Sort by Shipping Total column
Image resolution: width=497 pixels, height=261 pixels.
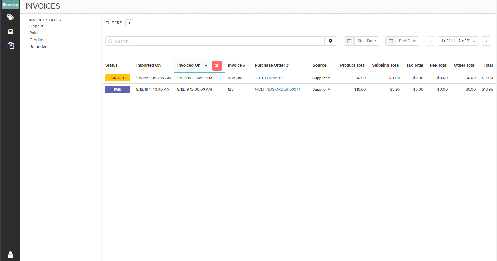click(386, 65)
